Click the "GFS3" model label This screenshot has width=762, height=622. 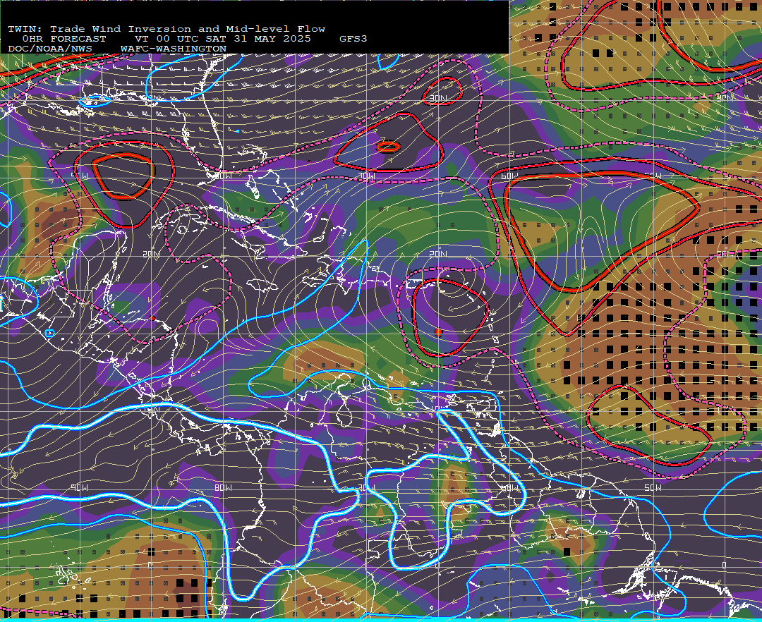point(353,39)
